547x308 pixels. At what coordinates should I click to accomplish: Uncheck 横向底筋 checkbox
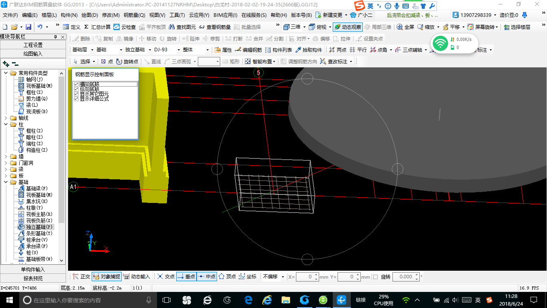(76, 84)
